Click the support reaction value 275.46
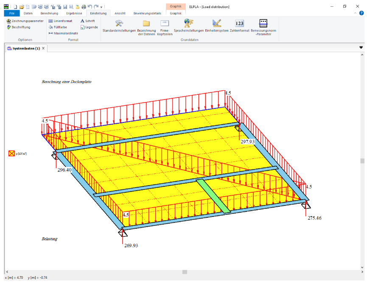Image resolution: width=367 pixels, height=283 pixels. click(x=314, y=218)
